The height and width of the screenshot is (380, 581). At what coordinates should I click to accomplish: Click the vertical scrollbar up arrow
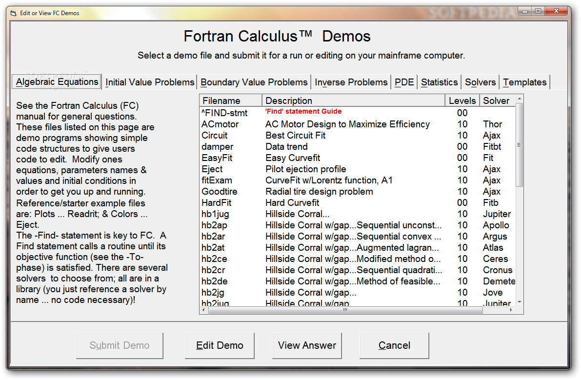click(x=520, y=99)
